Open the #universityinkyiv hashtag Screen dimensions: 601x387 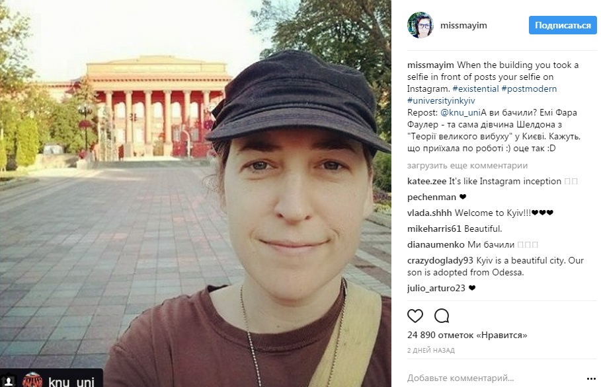point(441,100)
